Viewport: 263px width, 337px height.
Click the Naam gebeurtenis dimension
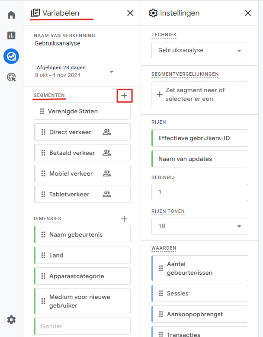point(82,234)
